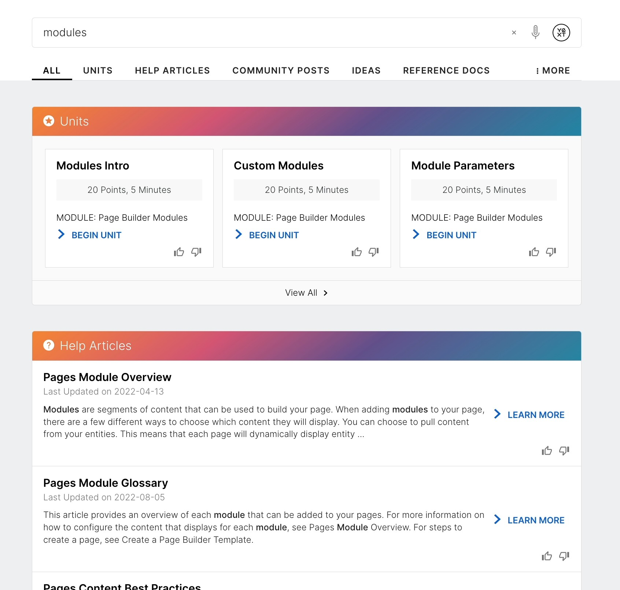Switch to the UNITS tab

98,70
